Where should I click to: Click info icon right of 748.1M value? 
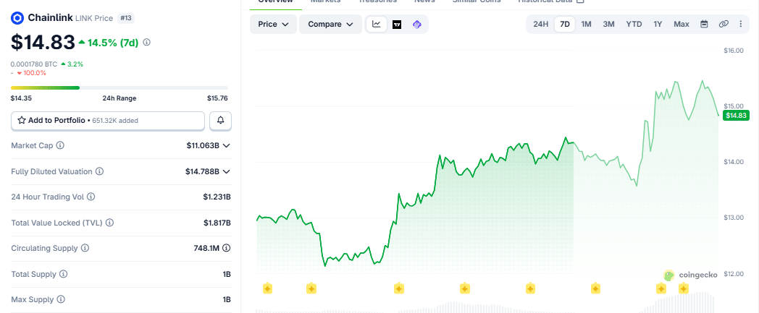point(226,248)
